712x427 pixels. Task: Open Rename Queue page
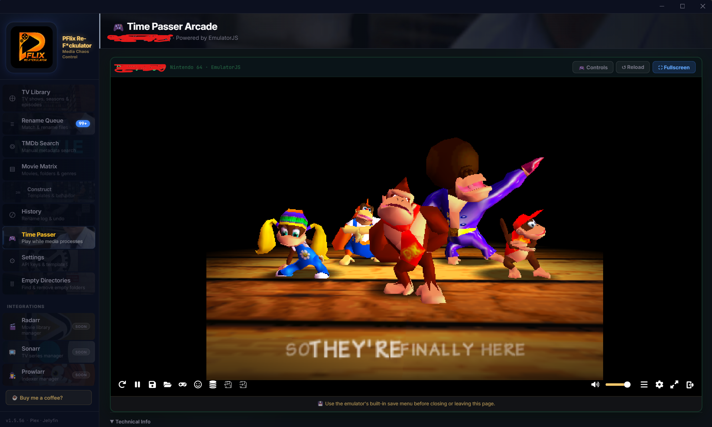pos(49,124)
